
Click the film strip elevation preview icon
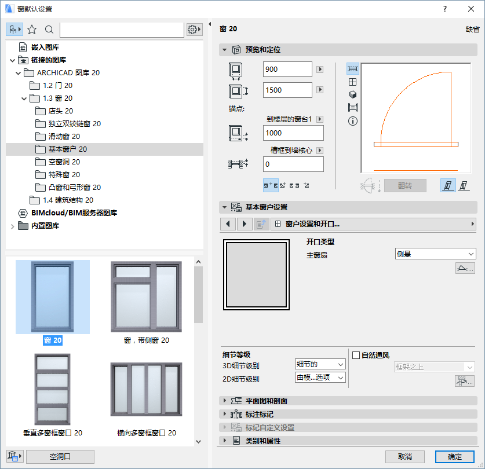click(x=352, y=108)
